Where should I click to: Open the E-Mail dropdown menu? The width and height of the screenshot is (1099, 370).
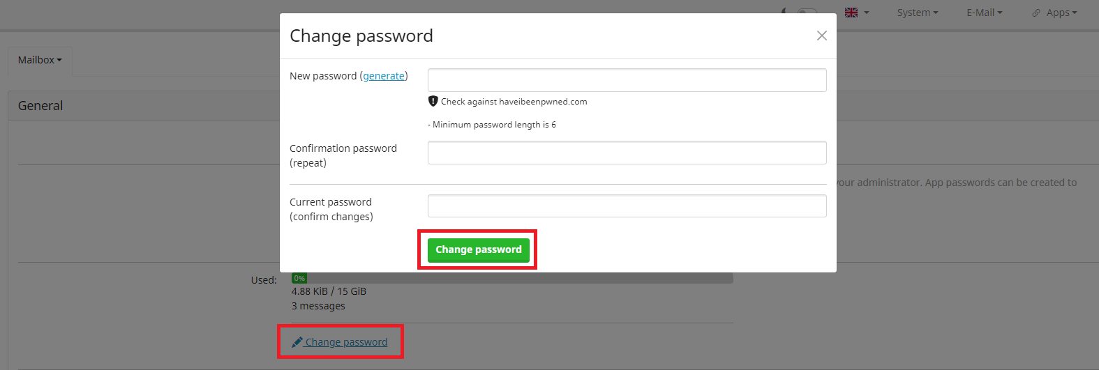coord(985,13)
